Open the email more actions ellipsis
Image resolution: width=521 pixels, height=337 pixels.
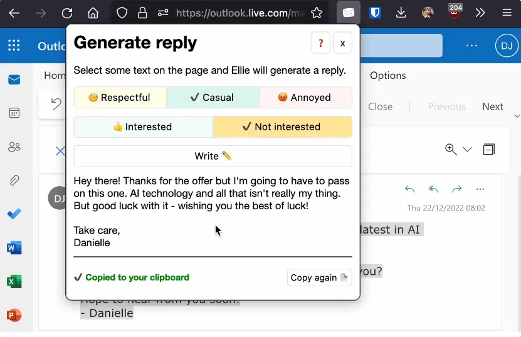[480, 189]
